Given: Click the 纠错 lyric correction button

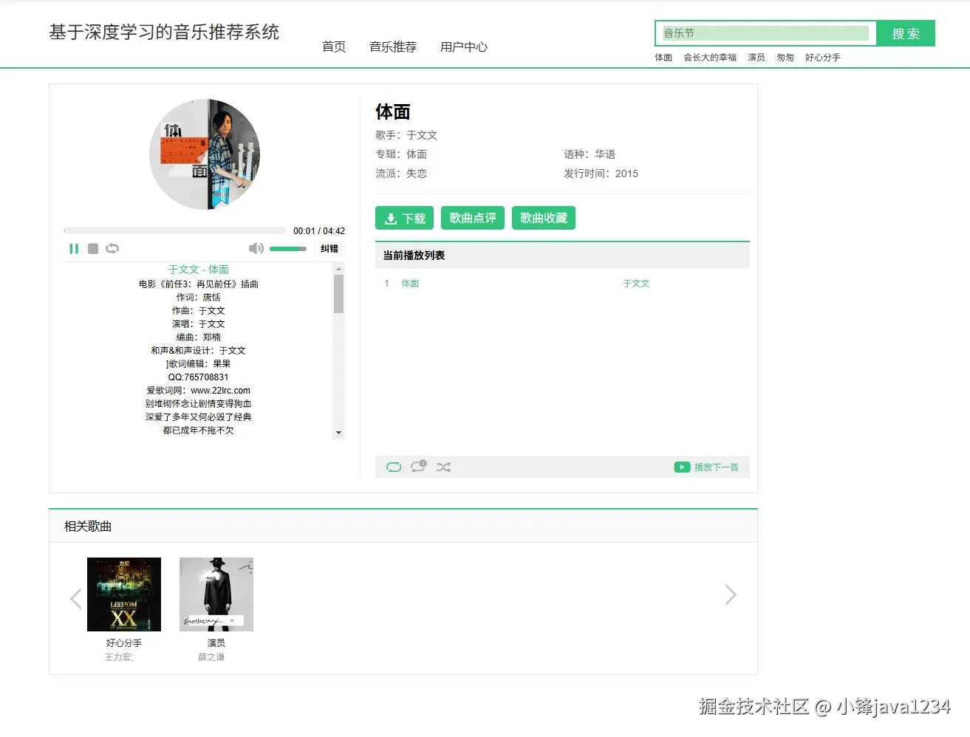Looking at the screenshot, I should point(329,249).
